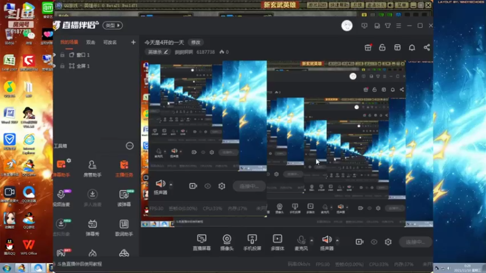486x273 pixels.
Task: Open Word 2007 desktop shortcut
Action: (9, 115)
